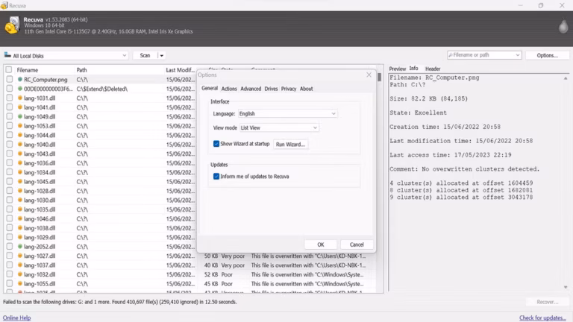Click Cancel in the Options dialog
This screenshot has width=573, height=322.
point(357,244)
